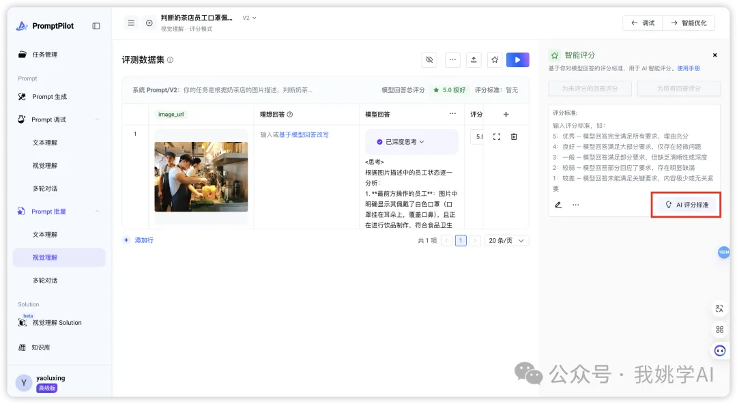This screenshot has height=404, width=737.
Task: Click the upload icon in the dataset toolbar
Action: pyautogui.click(x=474, y=60)
